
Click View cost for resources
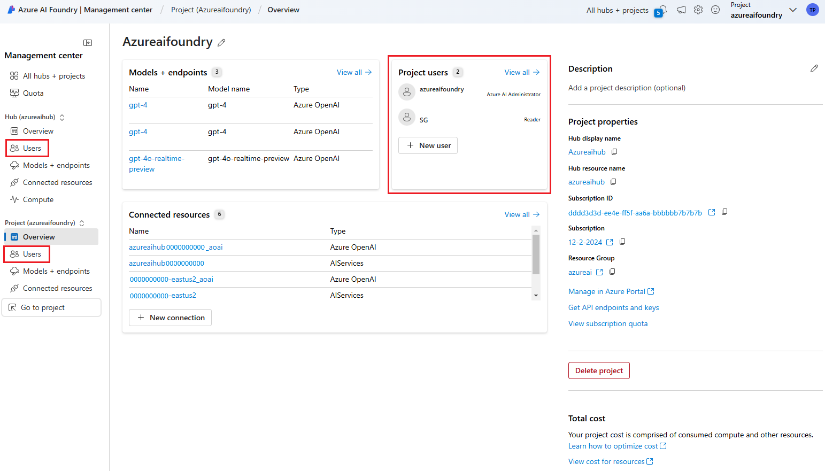click(611, 461)
